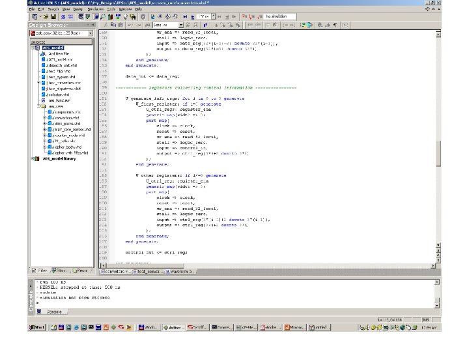Expand the converters.vhd tree node
Image resolution: width=469 pixels, height=352 pixels.
click(x=45, y=117)
